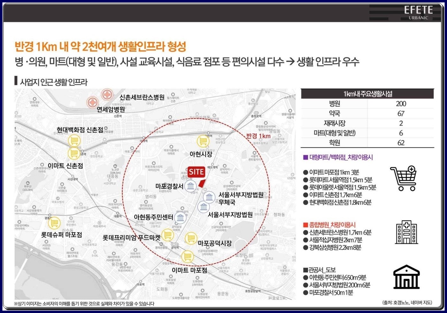This screenshot has height=313, width=447.
Task: Click the cart icon above 아현시장
Action: coord(203,141)
